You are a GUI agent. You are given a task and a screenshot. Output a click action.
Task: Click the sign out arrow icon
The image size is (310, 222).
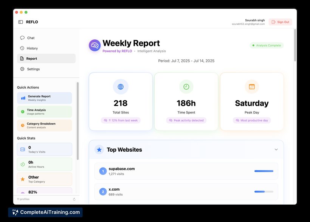point(273,22)
